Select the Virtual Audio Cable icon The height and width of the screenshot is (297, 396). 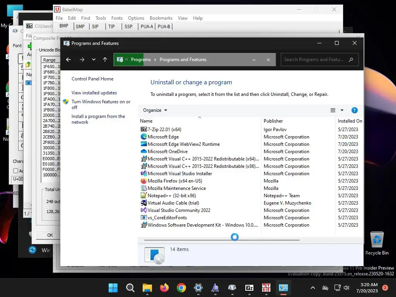pos(144,203)
